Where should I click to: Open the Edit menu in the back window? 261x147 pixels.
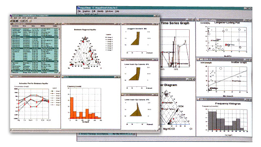click(x=94, y=11)
